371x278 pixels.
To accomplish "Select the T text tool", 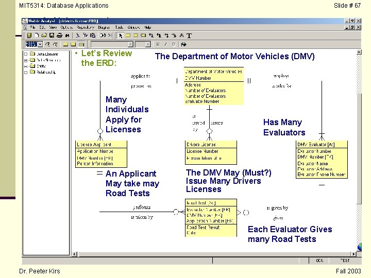I will click(x=189, y=36).
